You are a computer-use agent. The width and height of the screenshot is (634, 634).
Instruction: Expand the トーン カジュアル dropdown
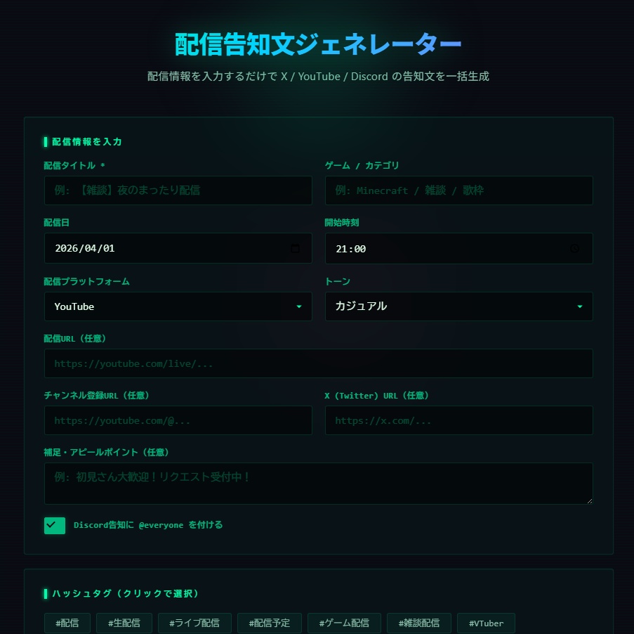[458, 306]
